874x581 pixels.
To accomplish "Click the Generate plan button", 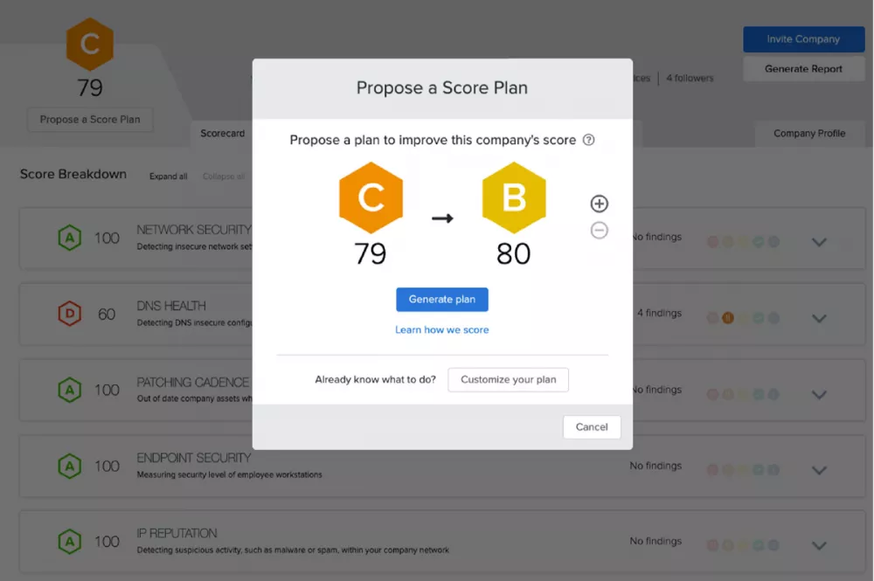I will pos(442,300).
